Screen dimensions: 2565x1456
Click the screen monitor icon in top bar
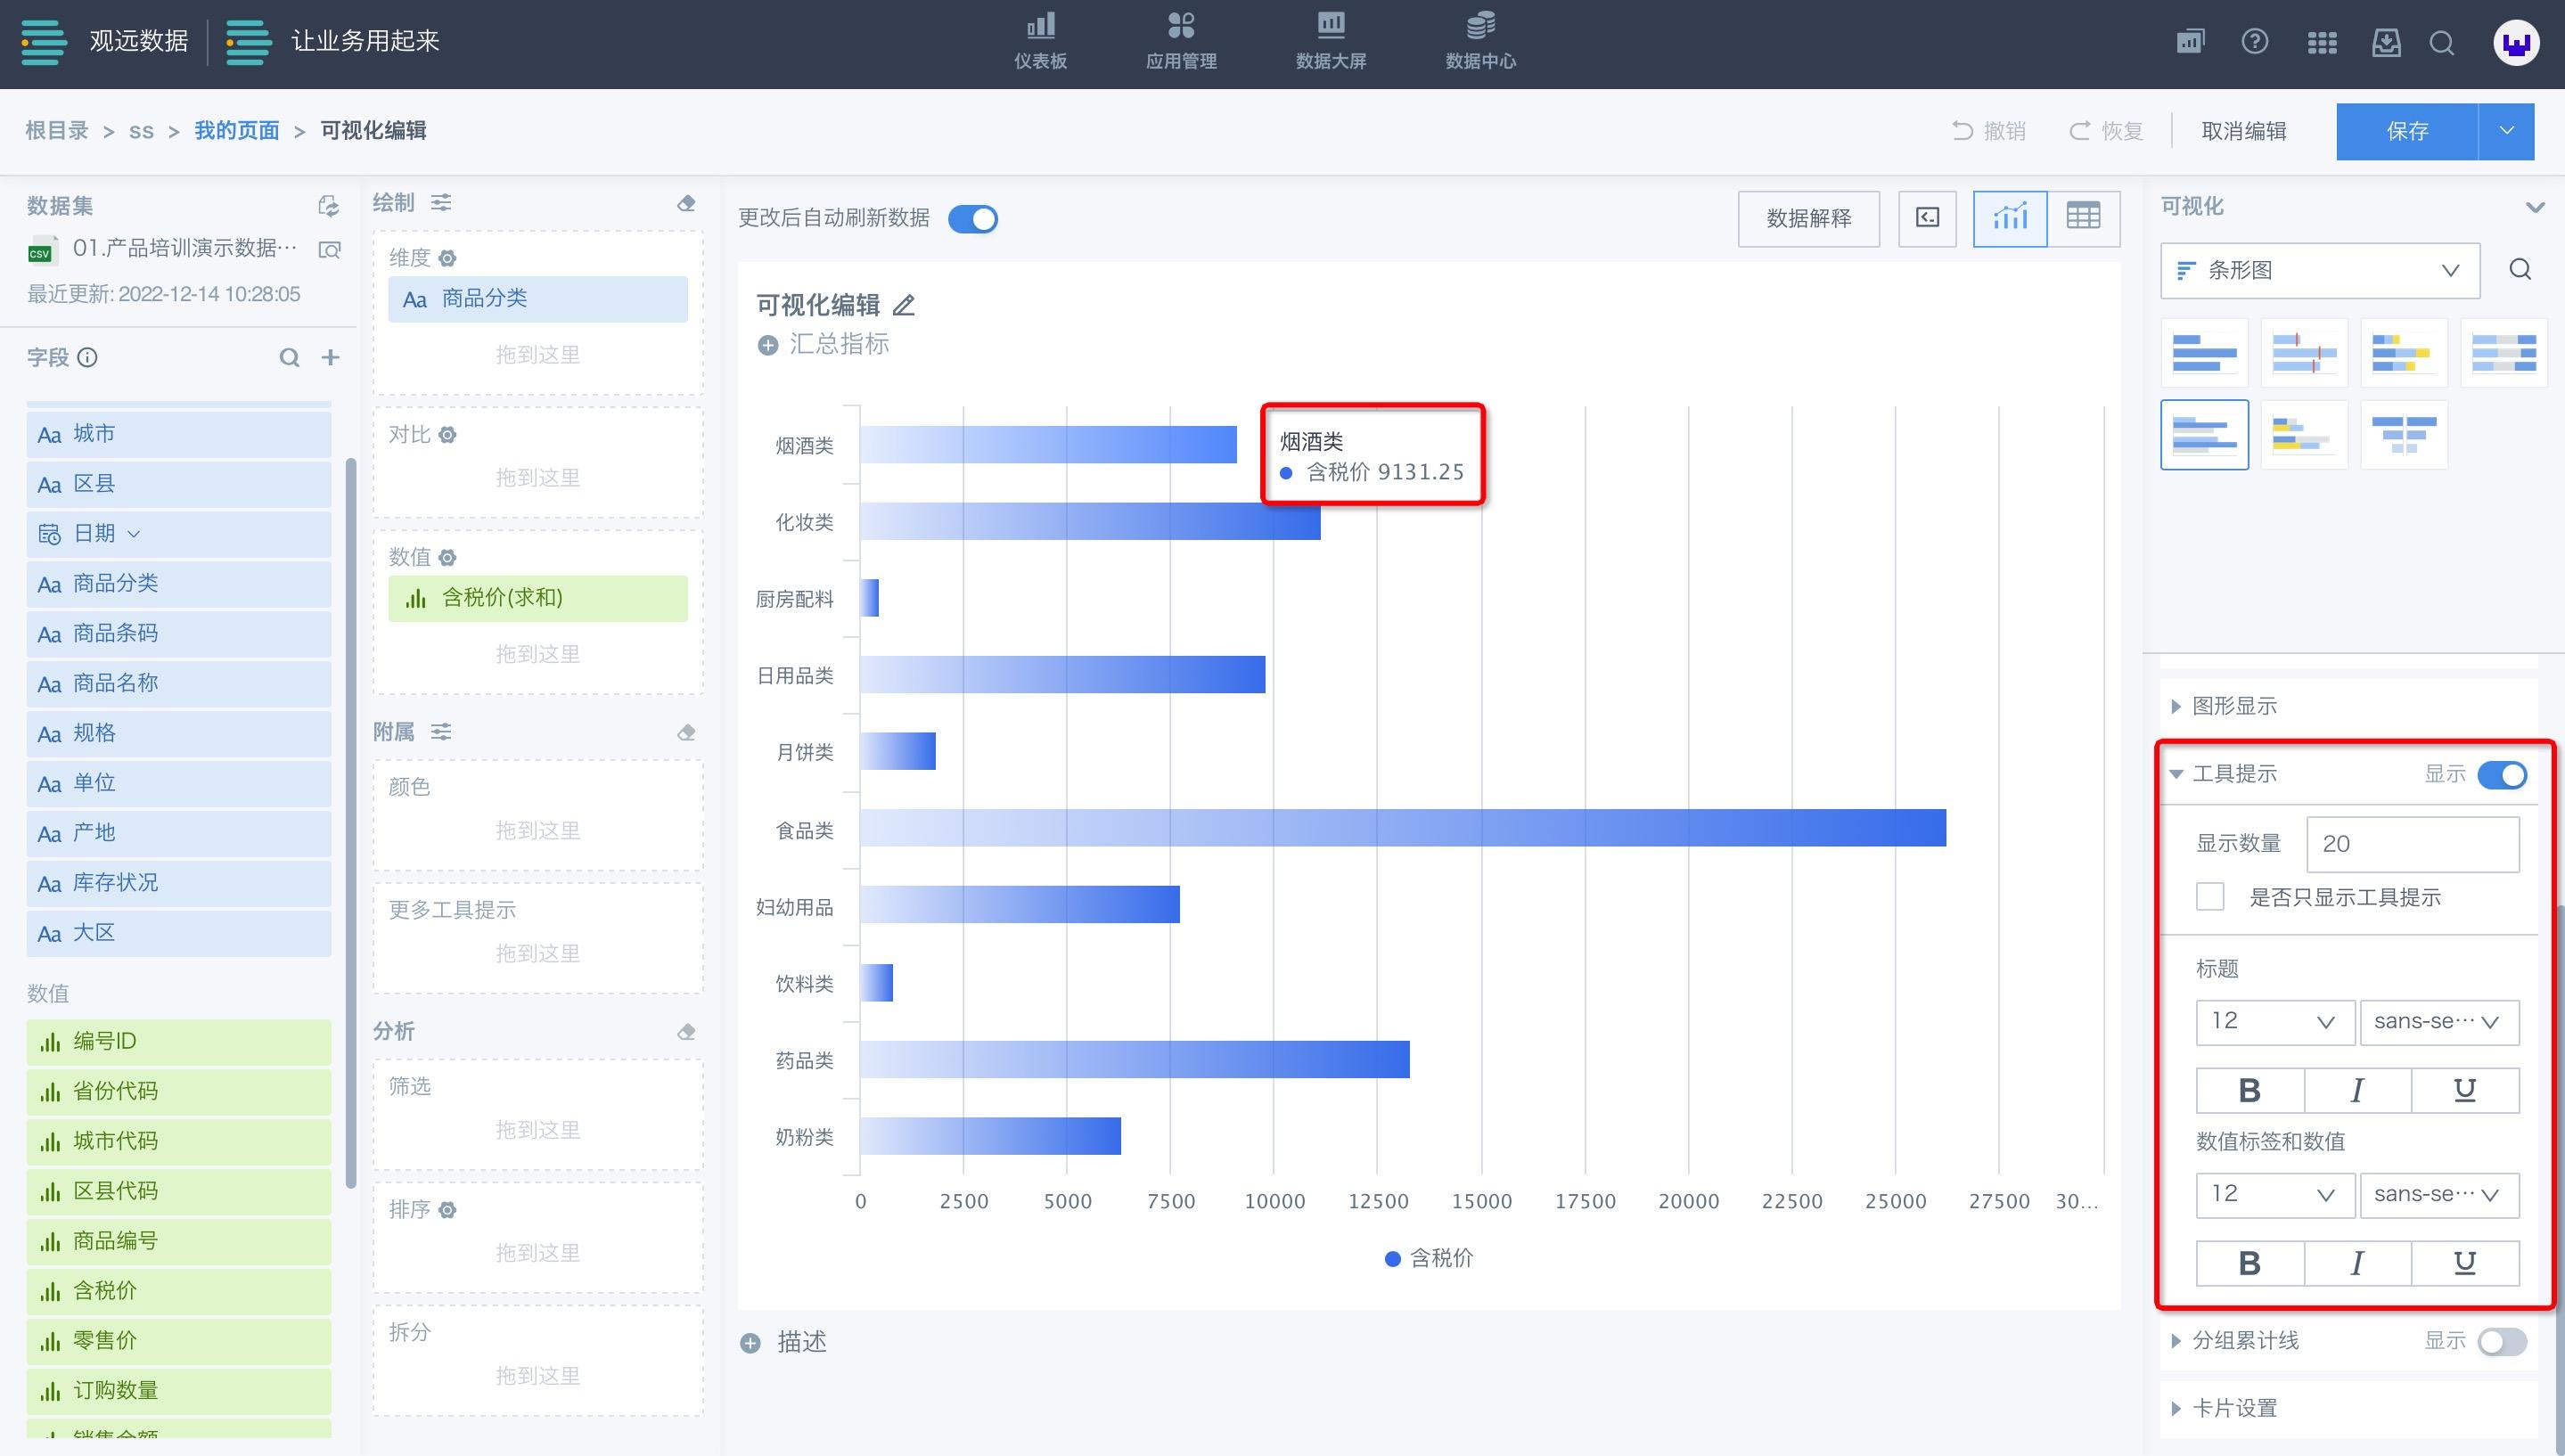[x=2190, y=42]
